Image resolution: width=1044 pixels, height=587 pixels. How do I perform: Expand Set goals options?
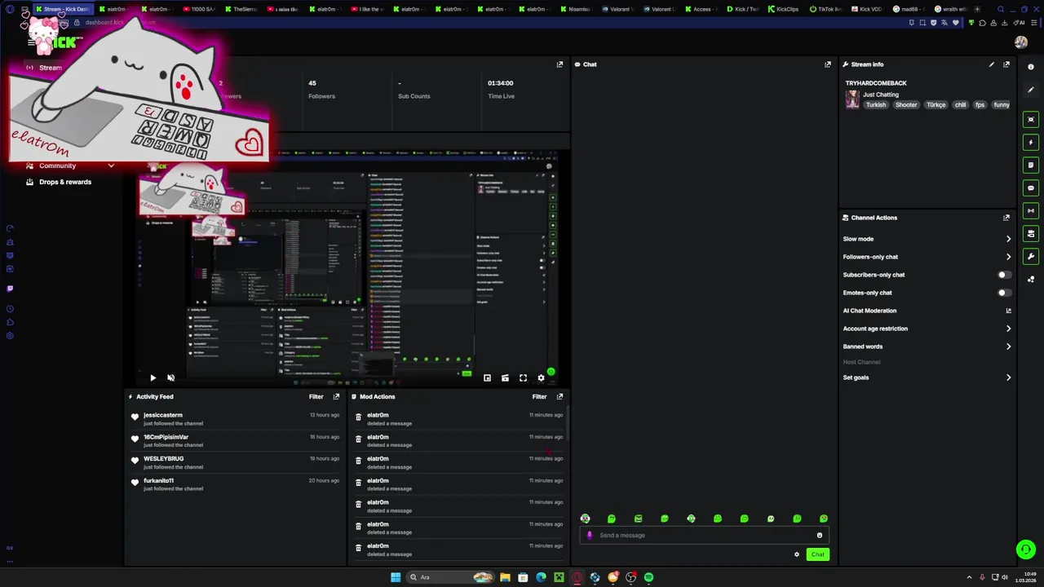pyautogui.click(x=1008, y=377)
